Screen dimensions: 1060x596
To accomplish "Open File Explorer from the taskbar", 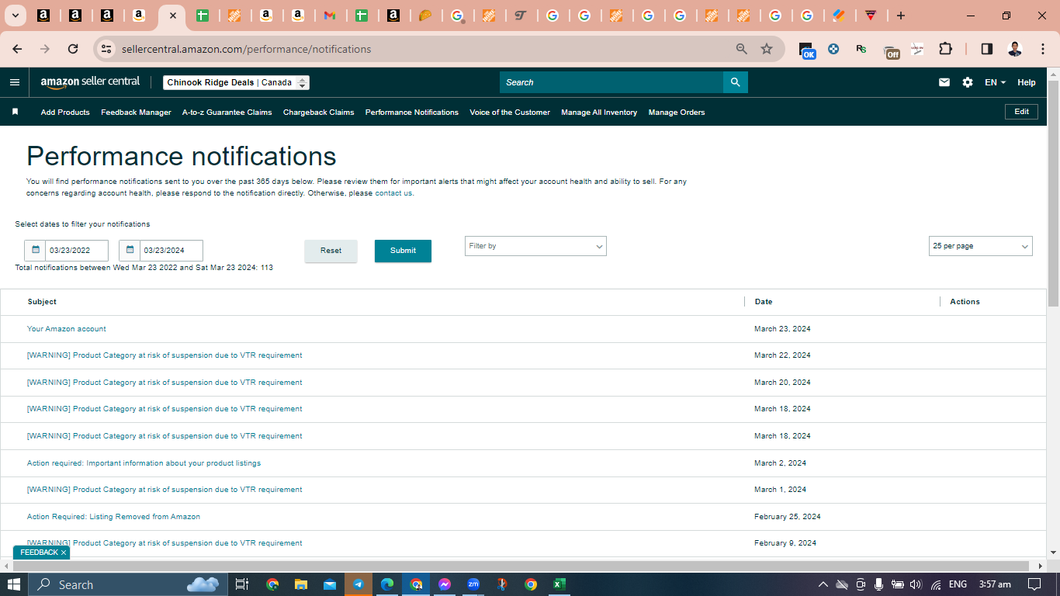I will point(300,584).
